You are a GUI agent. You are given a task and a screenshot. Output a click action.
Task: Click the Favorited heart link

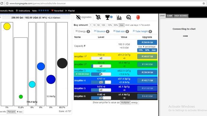57,11
